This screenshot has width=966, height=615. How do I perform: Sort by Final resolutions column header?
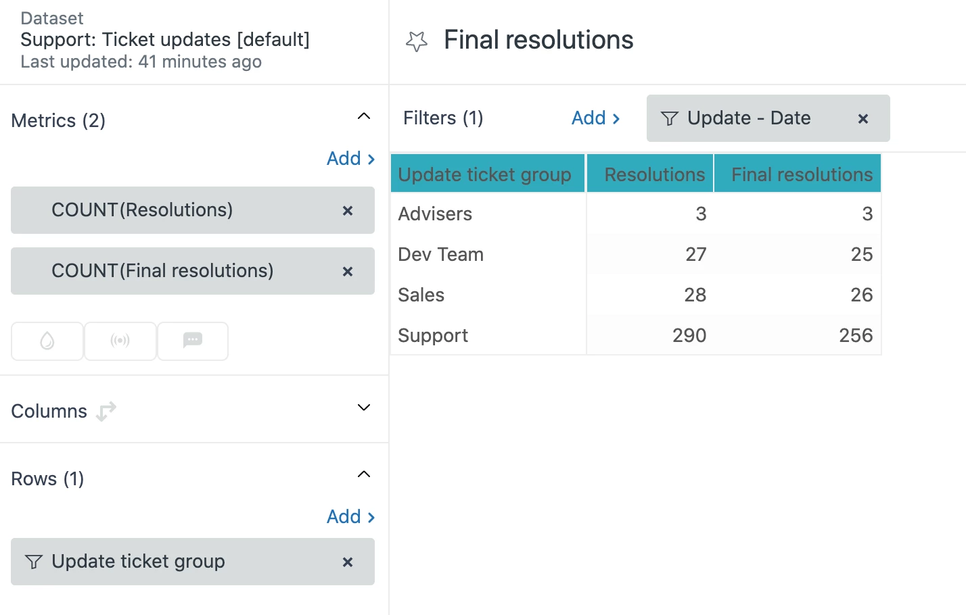802,174
